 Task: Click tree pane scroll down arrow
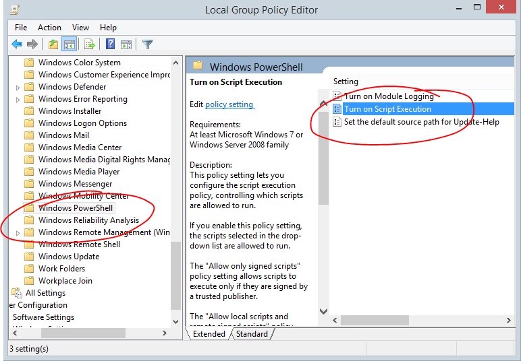[175, 321]
